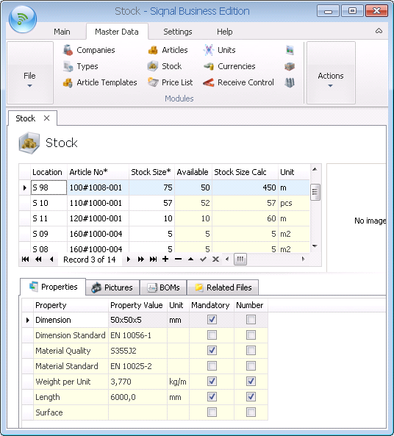Click middle unlabeled module icon at ribbon right
Viewport: 394px width, 436px height.
pyautogui.click(x=290, y=66)
